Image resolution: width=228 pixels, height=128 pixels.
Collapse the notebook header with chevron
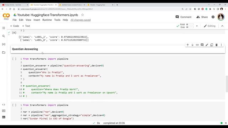(222, 26)
